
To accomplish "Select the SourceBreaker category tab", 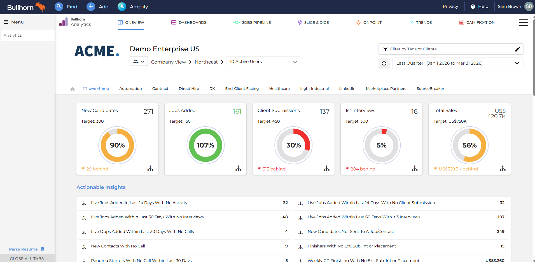I will [x=430, y=88].
